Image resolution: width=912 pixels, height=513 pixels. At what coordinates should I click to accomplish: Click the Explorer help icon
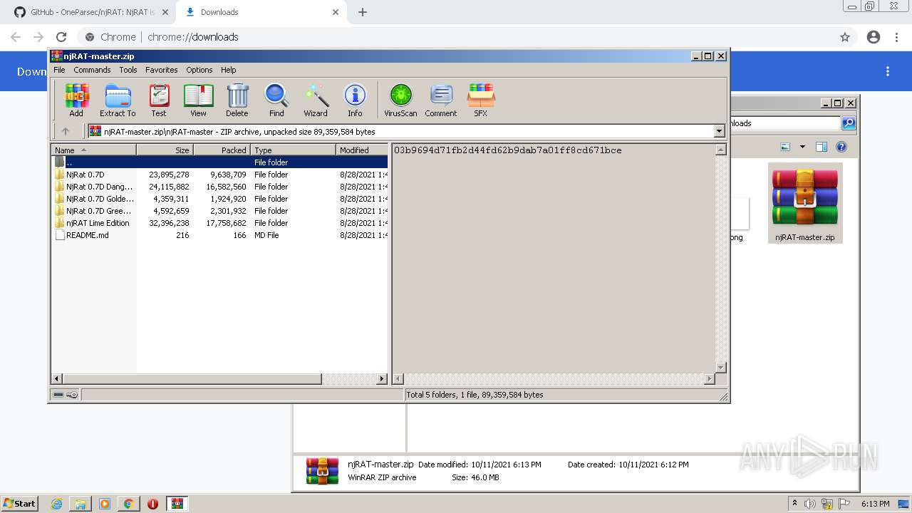(841, 147)
